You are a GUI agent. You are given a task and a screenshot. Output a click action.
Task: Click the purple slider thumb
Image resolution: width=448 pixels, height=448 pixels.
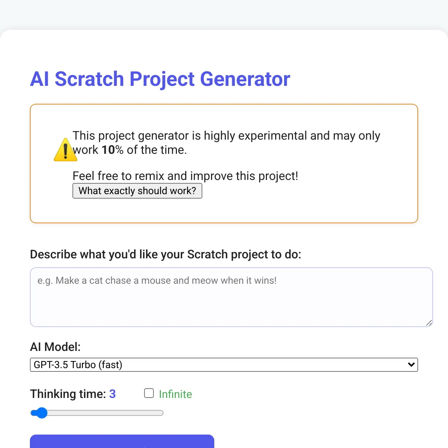coord(42,413)
